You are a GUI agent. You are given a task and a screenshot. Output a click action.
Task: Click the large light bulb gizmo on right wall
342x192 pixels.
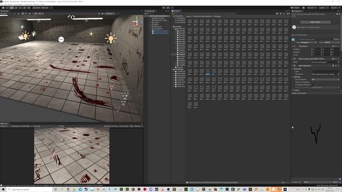point(111,38)
